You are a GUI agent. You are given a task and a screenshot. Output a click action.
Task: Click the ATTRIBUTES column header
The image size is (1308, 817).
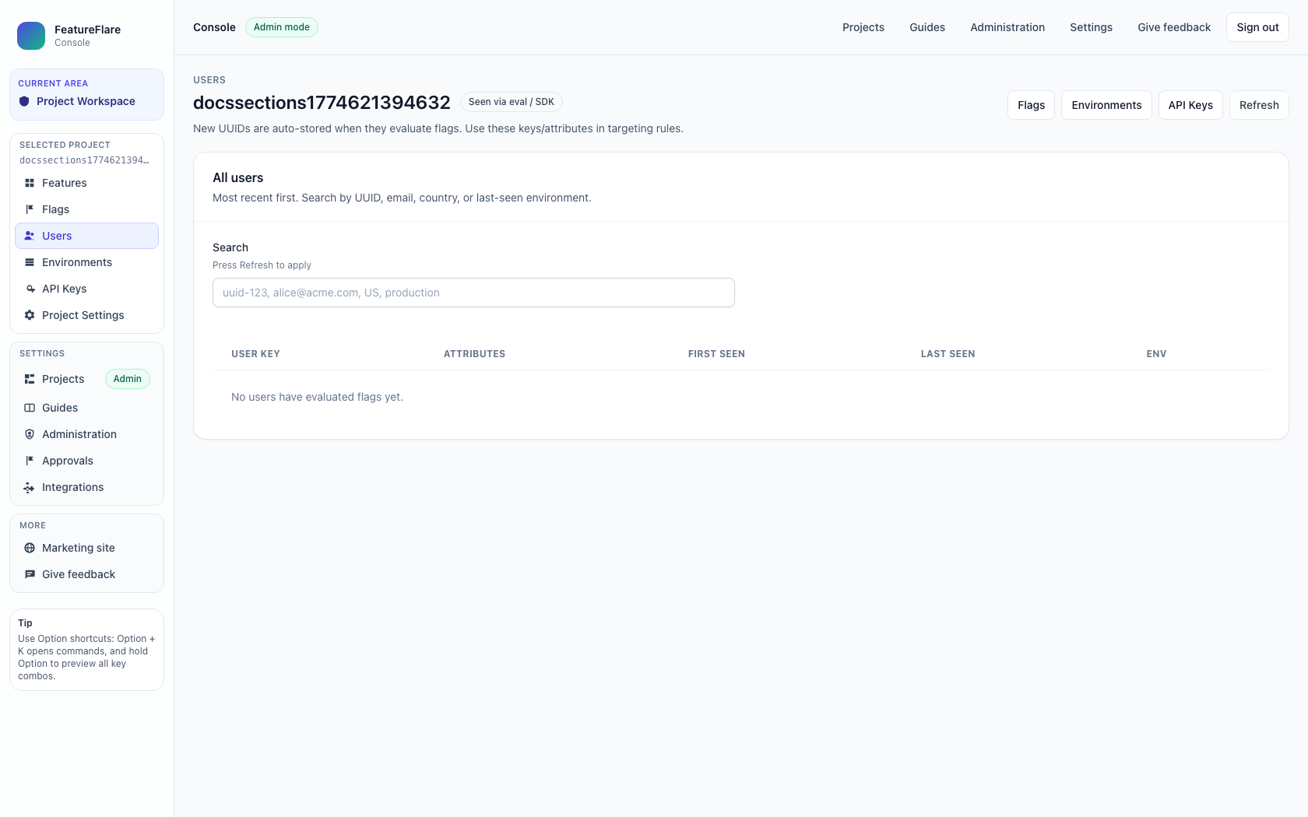pyautogui.click(x=474, y=354)
